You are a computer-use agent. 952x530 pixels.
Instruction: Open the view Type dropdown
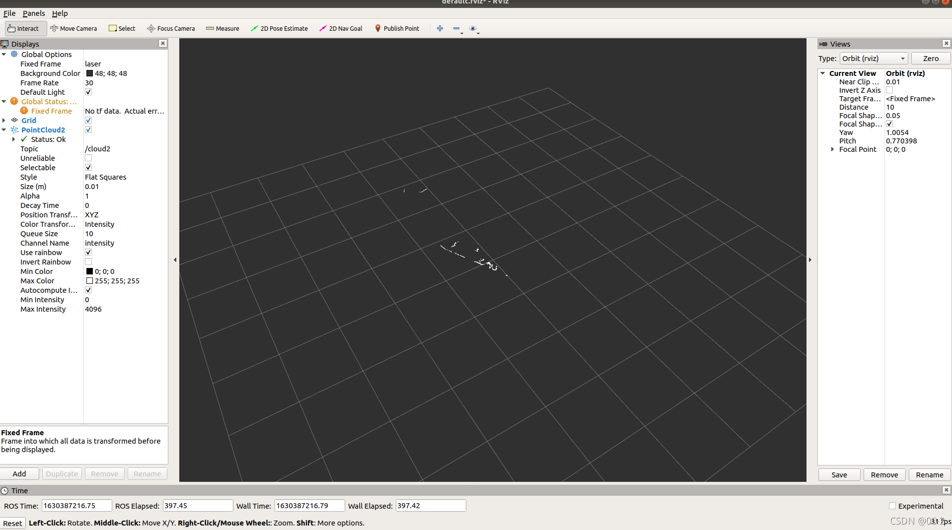874,59
